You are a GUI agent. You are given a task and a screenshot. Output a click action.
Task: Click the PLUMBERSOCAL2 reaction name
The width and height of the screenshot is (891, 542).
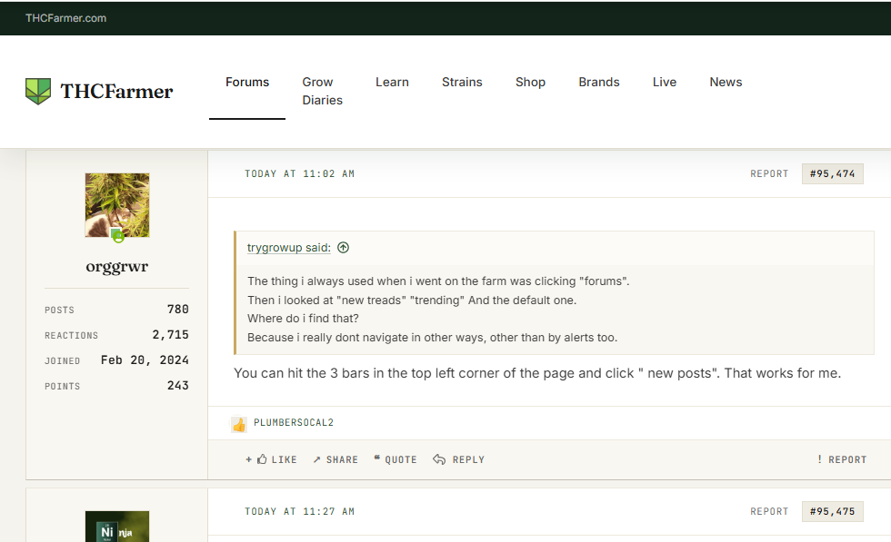click(x=294, y=423)
